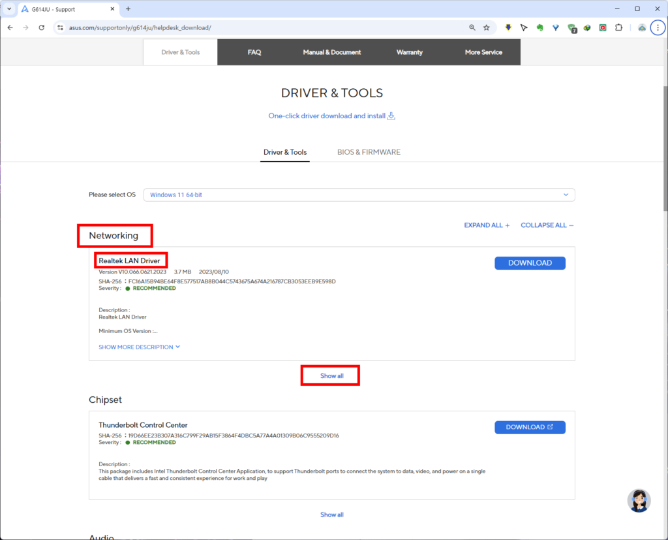The image size is (668, 540).
Task: Click the globe extension icon
Action: 587,27
